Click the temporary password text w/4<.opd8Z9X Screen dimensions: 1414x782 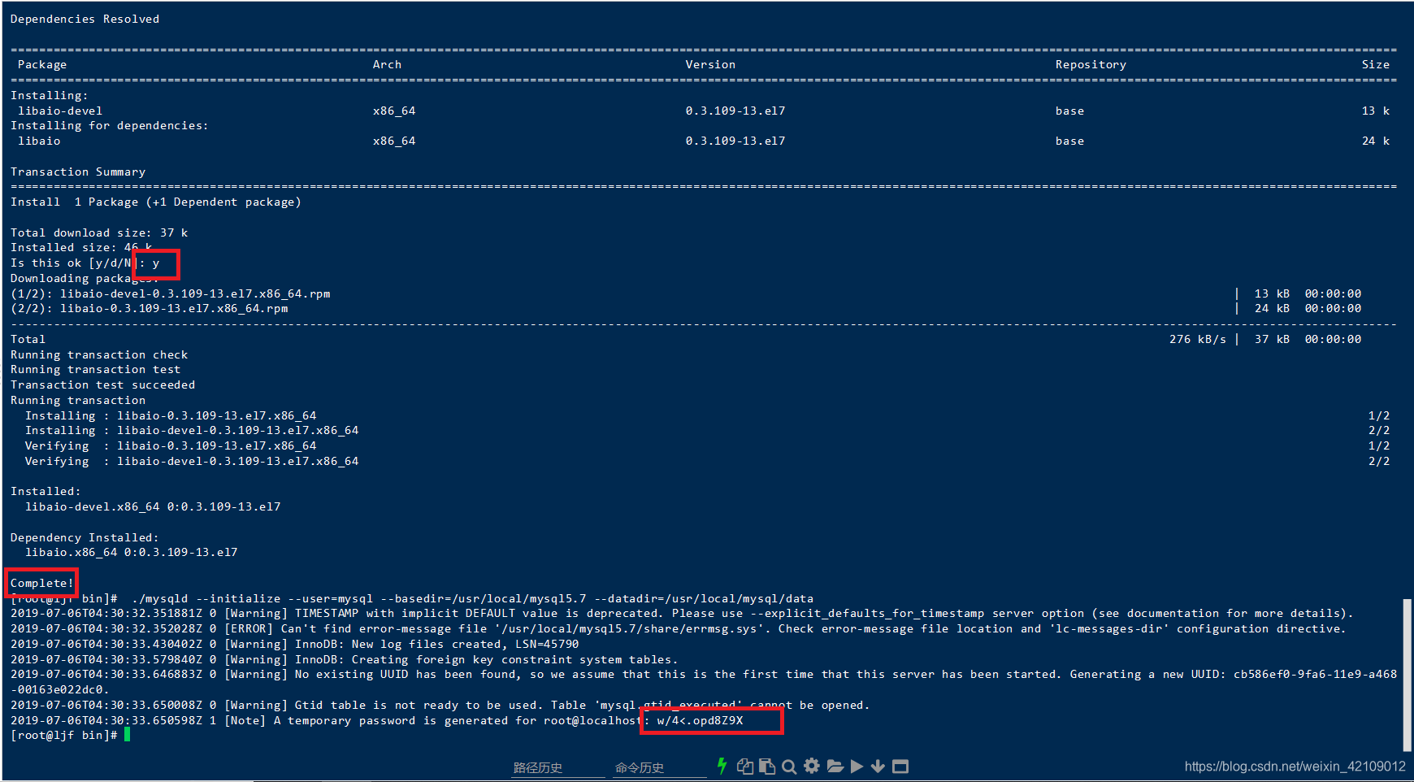tap(700, 720)
